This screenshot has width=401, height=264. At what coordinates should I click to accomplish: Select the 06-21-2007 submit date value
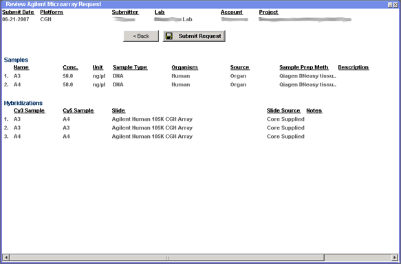[x=16, y=19]
